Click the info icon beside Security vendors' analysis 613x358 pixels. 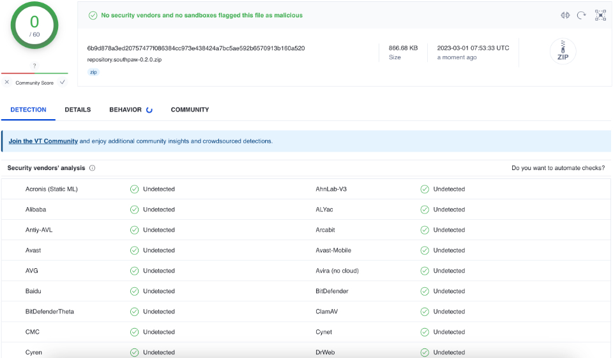(92, 168)
